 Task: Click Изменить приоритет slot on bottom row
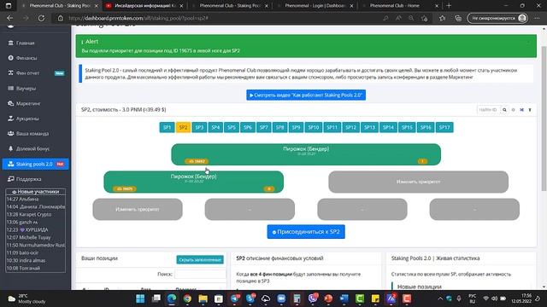[138, 209]
